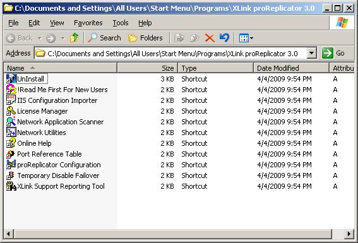The height and width of the screenshot is (243, 358).
Task: Select the 'Network Utilities' file name
Action: point(42,133)
